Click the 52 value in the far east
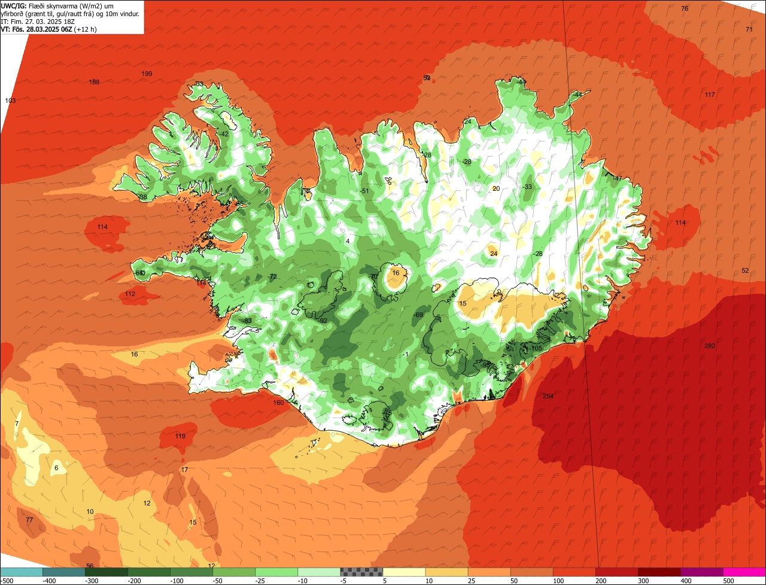This screenshot has width=766, height=585. tap(745, 270)
